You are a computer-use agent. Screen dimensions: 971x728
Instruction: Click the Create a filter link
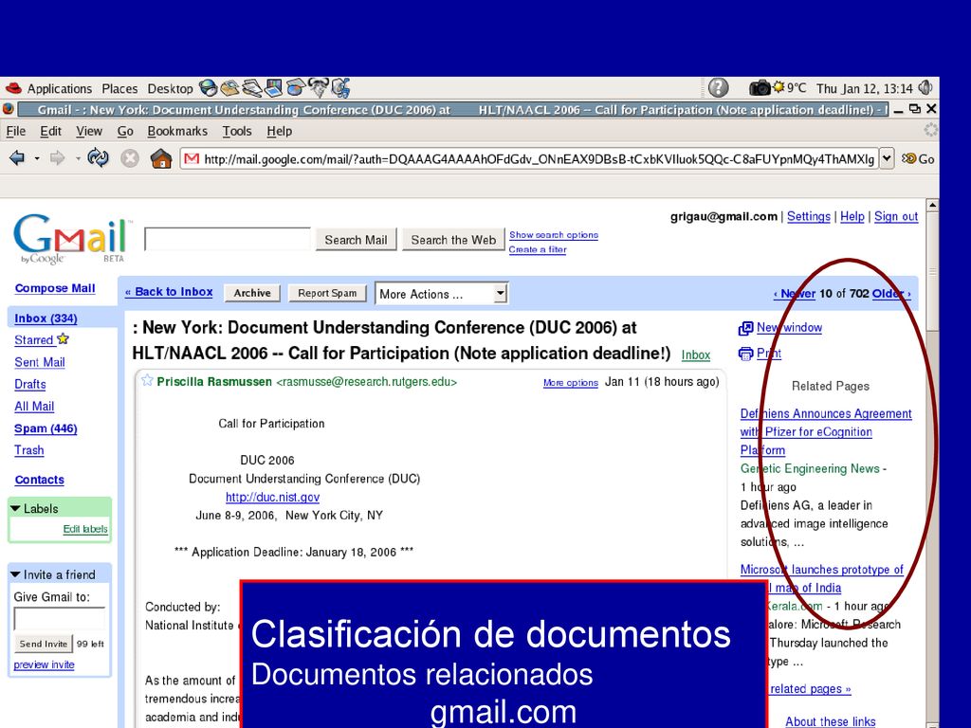[538, 249]
